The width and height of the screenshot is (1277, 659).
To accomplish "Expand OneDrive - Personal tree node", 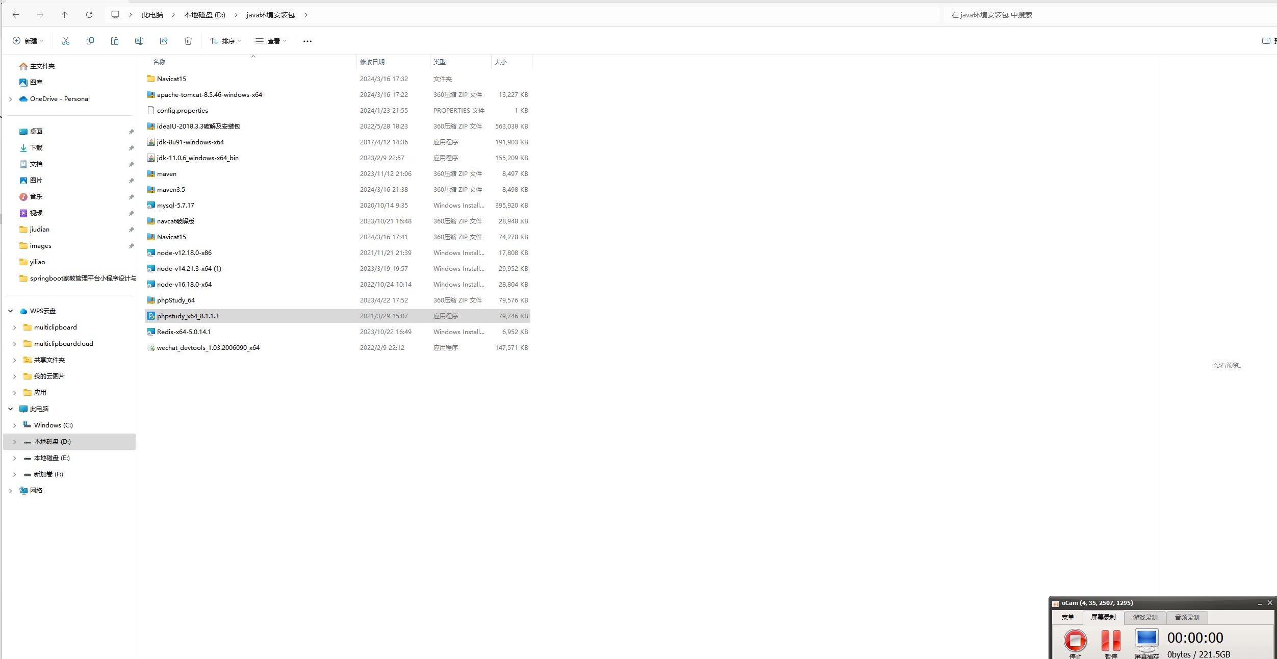I will coord(10,99).
